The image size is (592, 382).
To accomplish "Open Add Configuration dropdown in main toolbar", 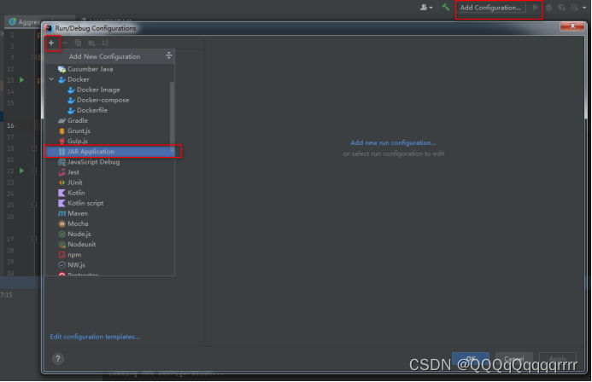I will coord(490,8).
